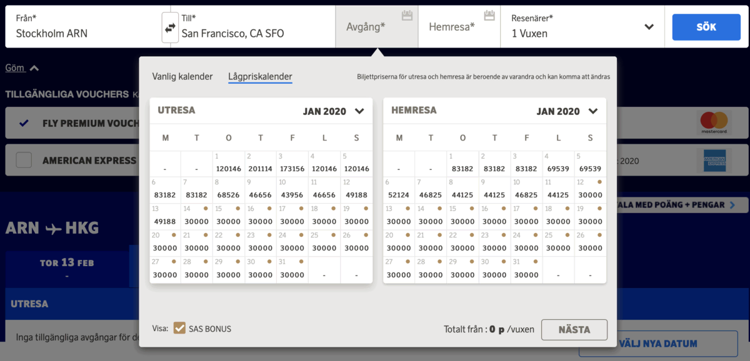Select Hemresa January 26 priced 30000
Image resolution: width=750 pixels, height=361 pixels.
pos(590,243)
